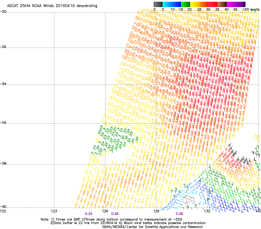Click the D:38 time label right of 129
The image size is (261, 229).
179,214
